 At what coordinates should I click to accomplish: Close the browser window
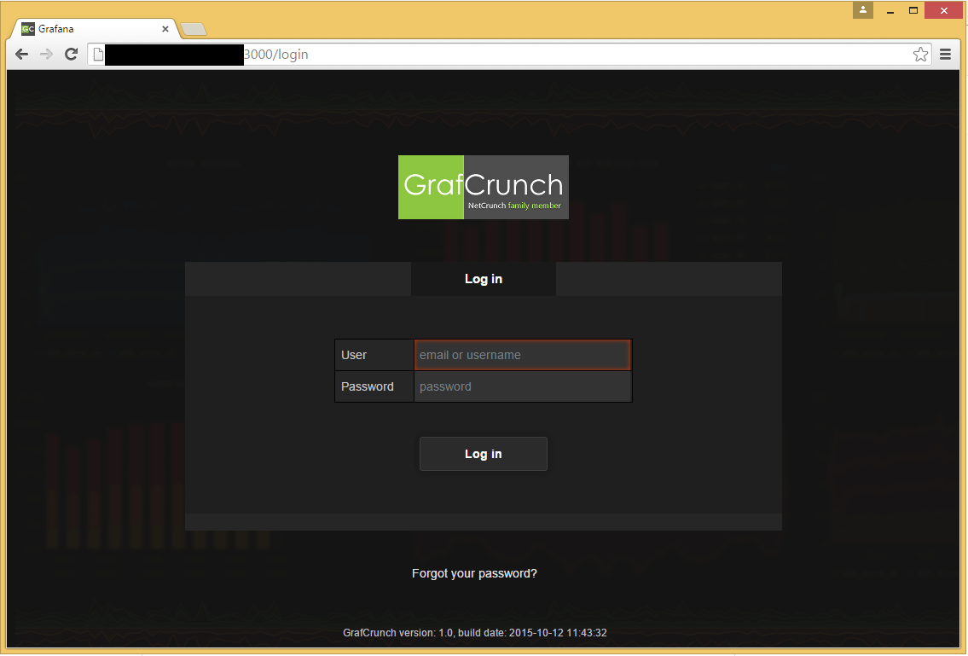pos(943,10)
